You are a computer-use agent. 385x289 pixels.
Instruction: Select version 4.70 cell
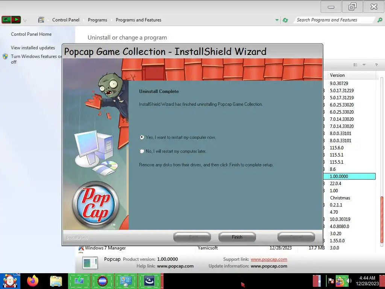tap(334, 212)
